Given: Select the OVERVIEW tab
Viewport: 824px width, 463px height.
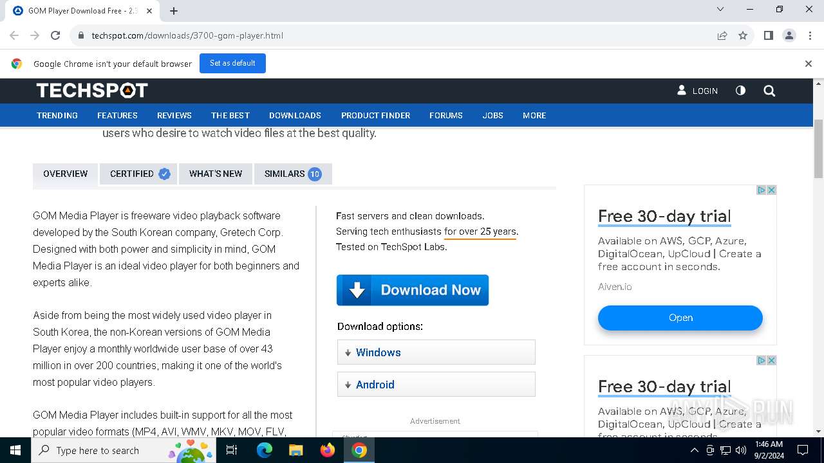Looking at the screenshot, I should (x=65, y=174).
